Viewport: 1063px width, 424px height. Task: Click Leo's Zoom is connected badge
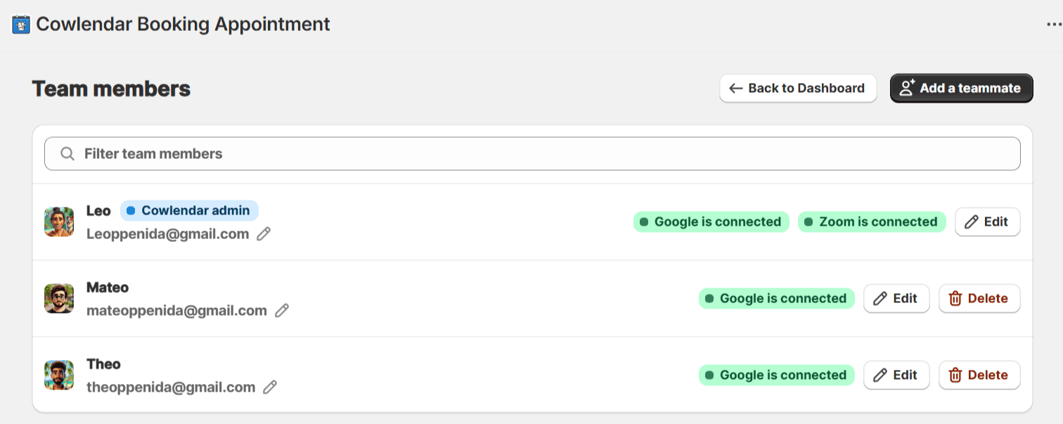coord(872,222)
